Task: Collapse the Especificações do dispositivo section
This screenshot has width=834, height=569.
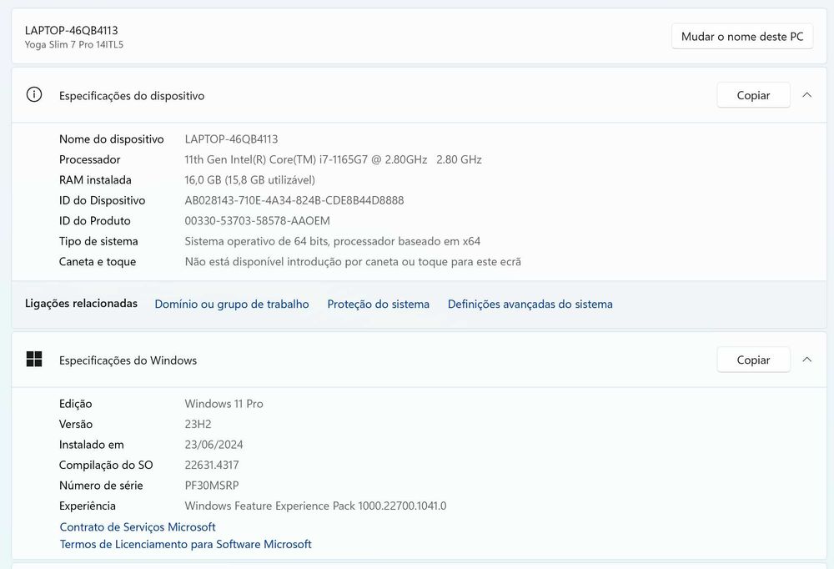Action: coord(806,95)
